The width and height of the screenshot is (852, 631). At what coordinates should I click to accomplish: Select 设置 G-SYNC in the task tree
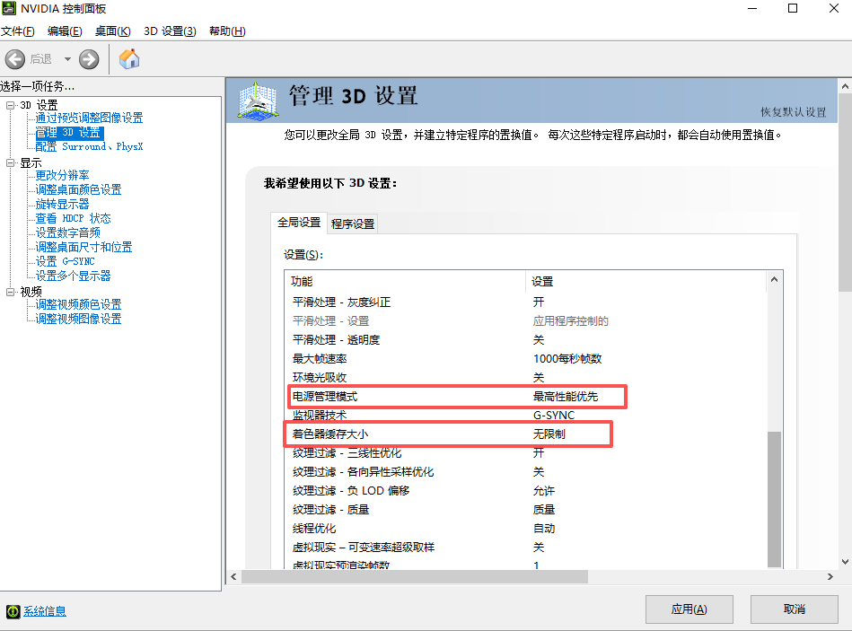(x=65, y=261)
